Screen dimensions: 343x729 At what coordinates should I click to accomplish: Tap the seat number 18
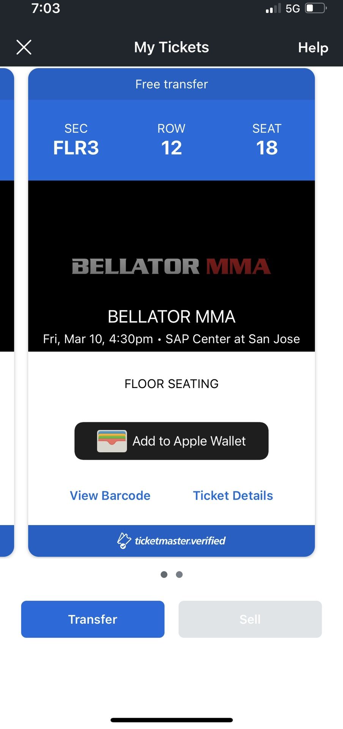coord(267,148)
